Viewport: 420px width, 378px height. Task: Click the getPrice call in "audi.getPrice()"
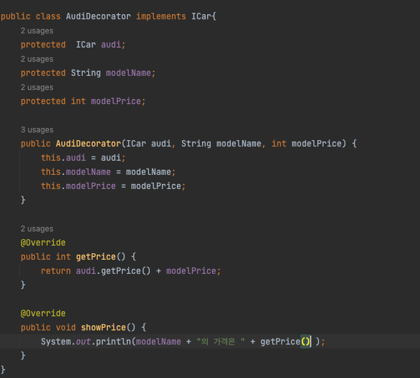121,271
